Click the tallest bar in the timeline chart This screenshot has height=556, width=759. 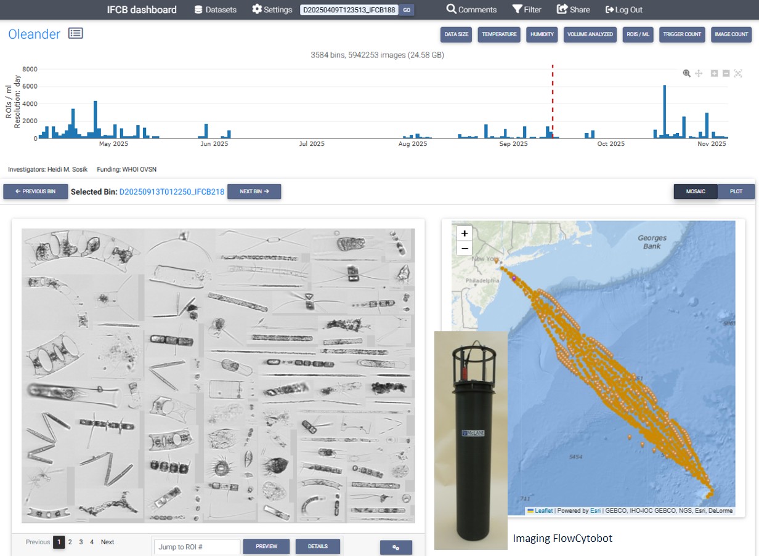665,111
